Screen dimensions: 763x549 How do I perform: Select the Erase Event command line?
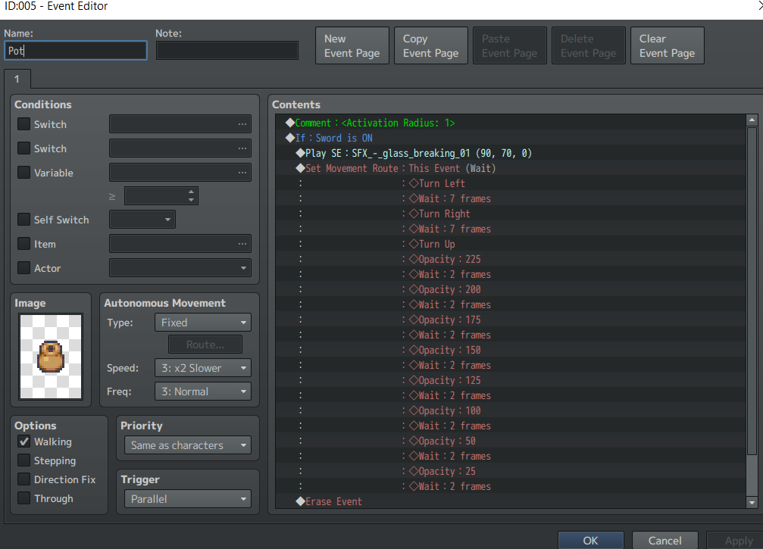coord(334,501)
